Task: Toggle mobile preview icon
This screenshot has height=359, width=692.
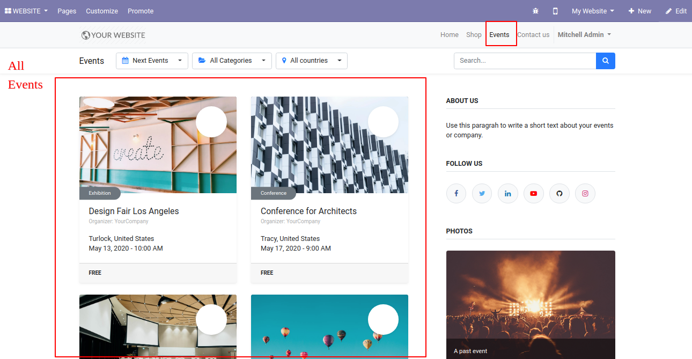Action: [555, 11]
